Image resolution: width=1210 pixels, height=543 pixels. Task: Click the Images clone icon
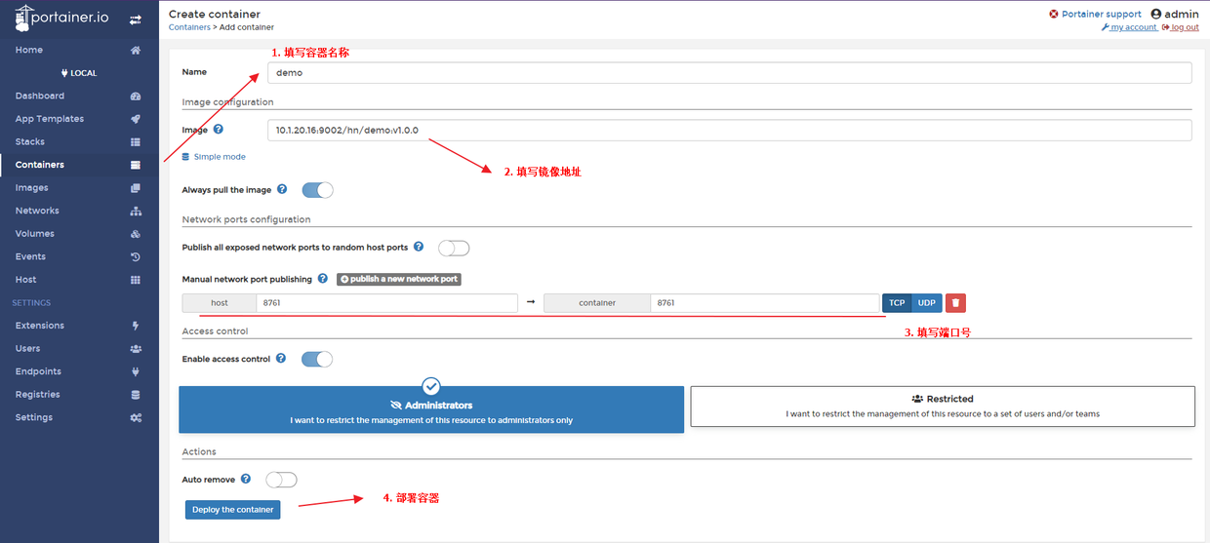coord(136,188)
